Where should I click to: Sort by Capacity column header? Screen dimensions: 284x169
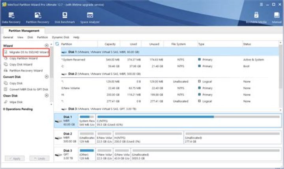point(110,44)
